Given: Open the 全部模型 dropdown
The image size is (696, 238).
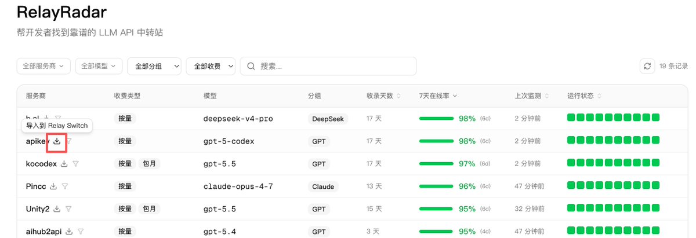Looking at the screenshot, I should pyautogui.click(x=99, y=66).
